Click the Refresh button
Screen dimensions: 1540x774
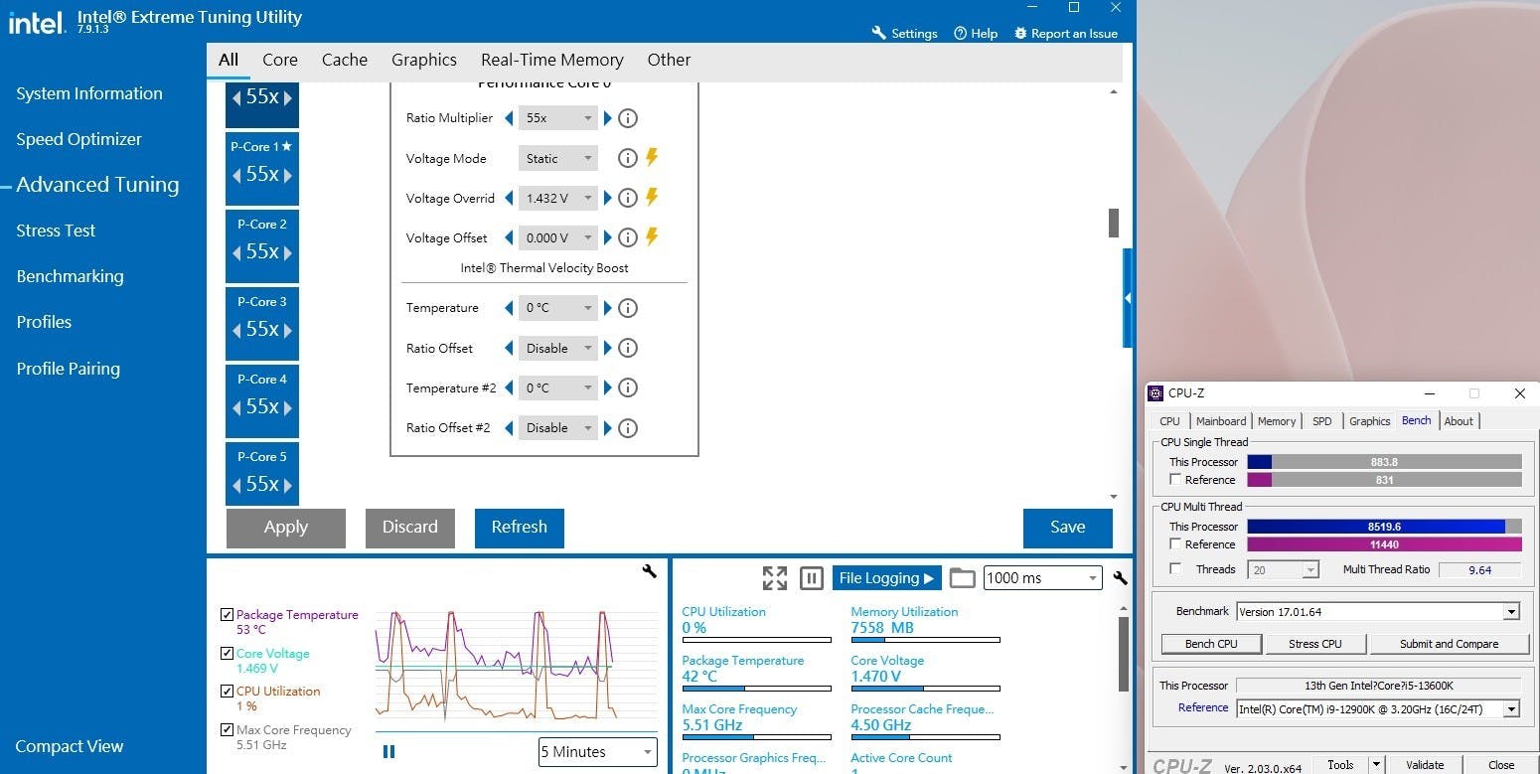520,528
